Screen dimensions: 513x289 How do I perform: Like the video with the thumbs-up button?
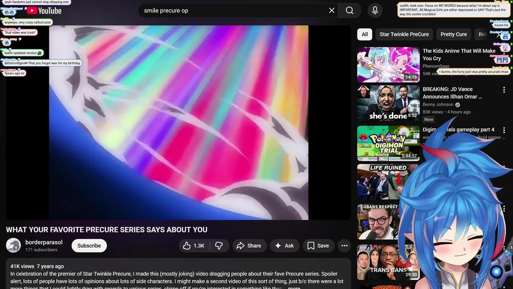click(194, 246)
